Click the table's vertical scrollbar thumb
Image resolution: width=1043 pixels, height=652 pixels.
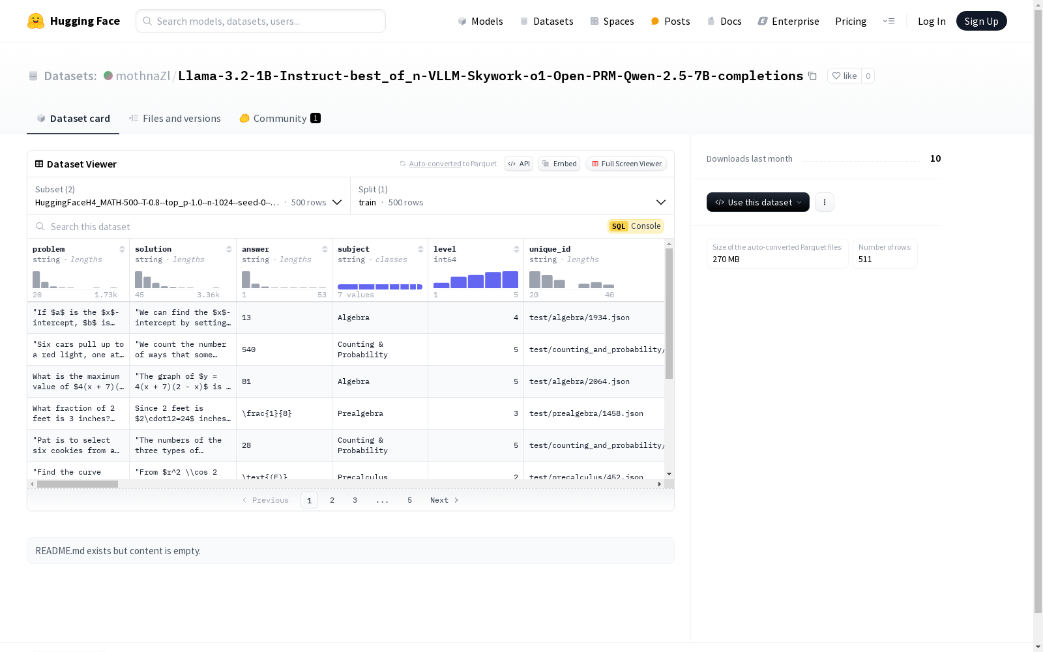tap(669, 313)
